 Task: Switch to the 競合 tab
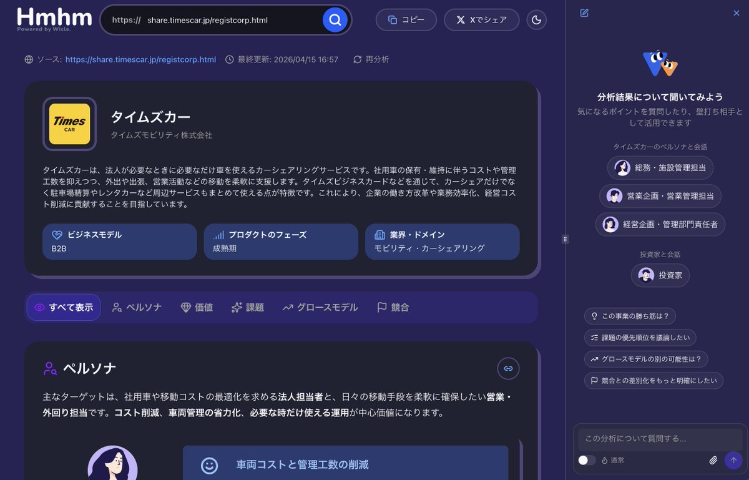tap(393, 307)
